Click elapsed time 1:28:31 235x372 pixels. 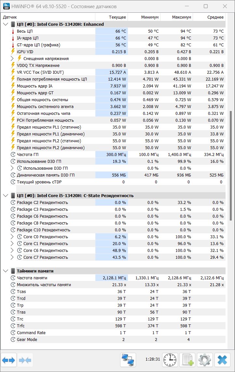pyautogui.click(x=153, y=359)
